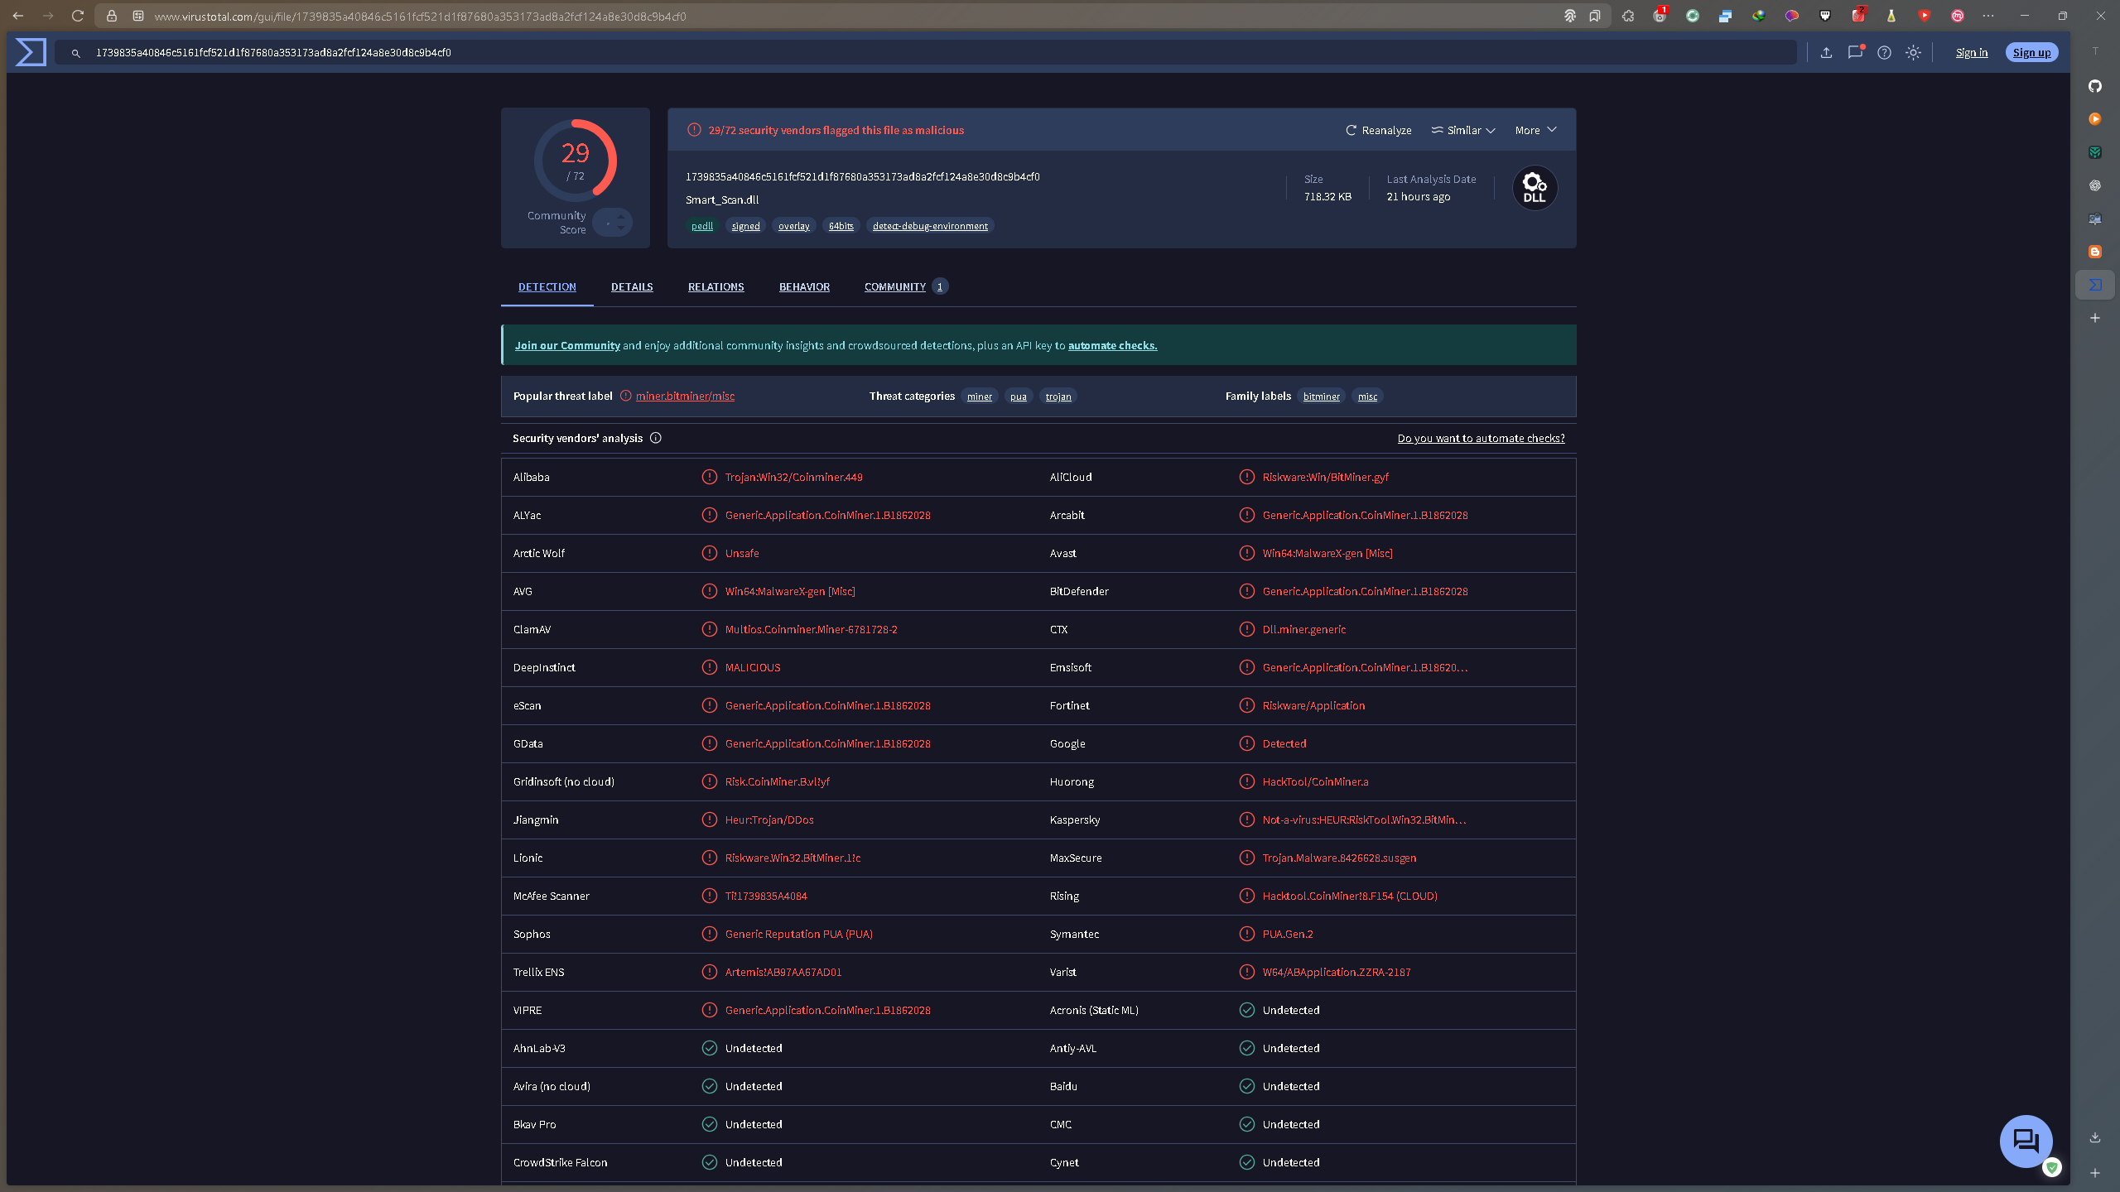This screenshot has width=2120, height=1192.
Task: Click the upload file icon
Action: [x=1826, y=52]
